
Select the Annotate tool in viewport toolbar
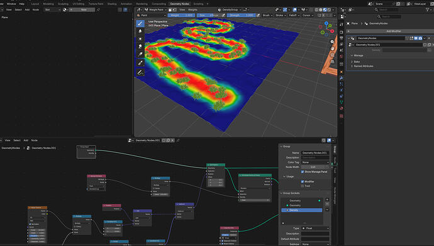(x=140, y=72)
